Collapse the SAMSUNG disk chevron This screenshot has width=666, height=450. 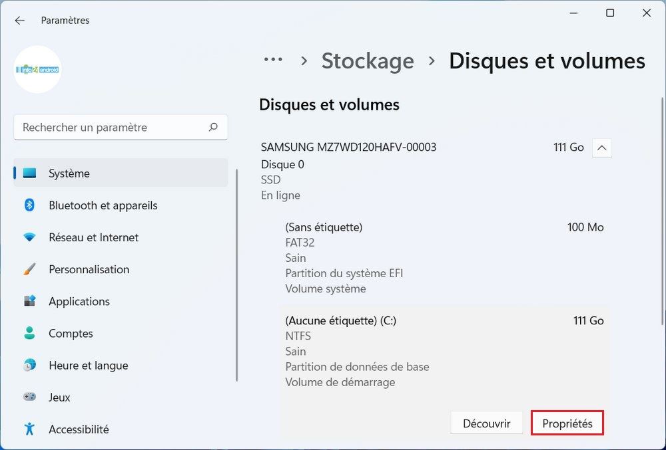pos(601,148)
